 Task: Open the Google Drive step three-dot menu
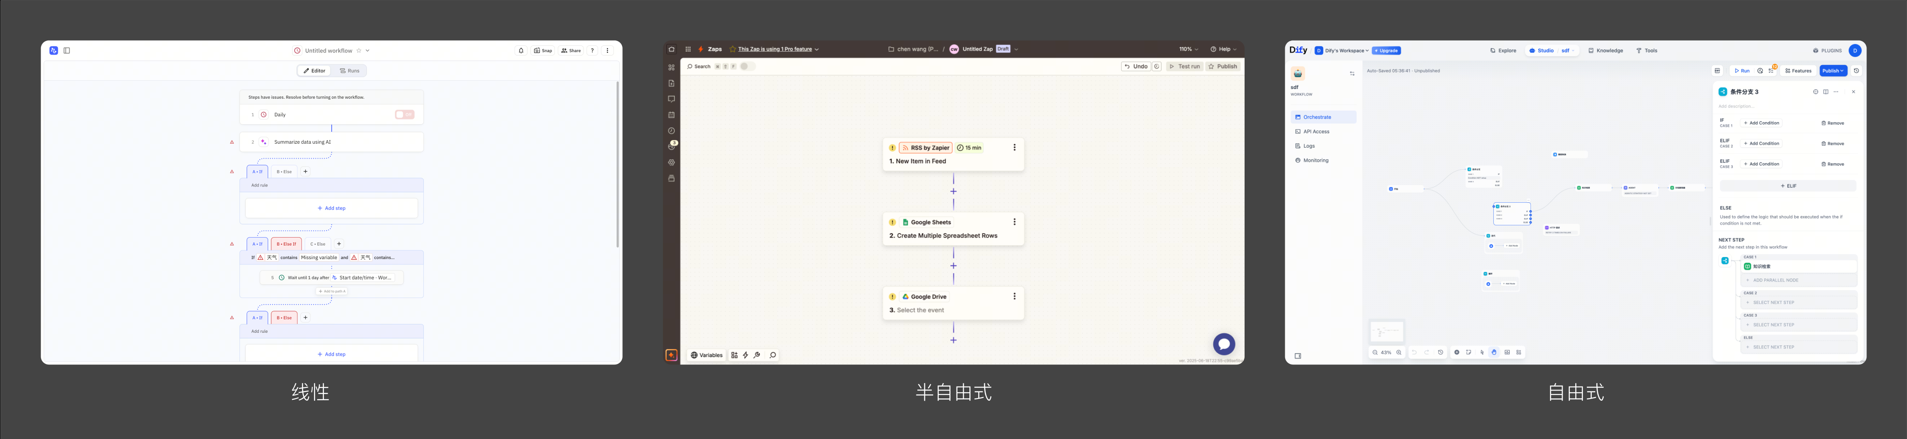point(1014,296)
